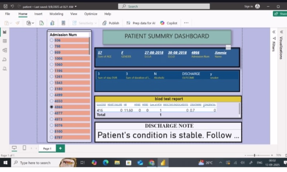
Task: Click the Undo arrow icon
Action: (12, 6)
